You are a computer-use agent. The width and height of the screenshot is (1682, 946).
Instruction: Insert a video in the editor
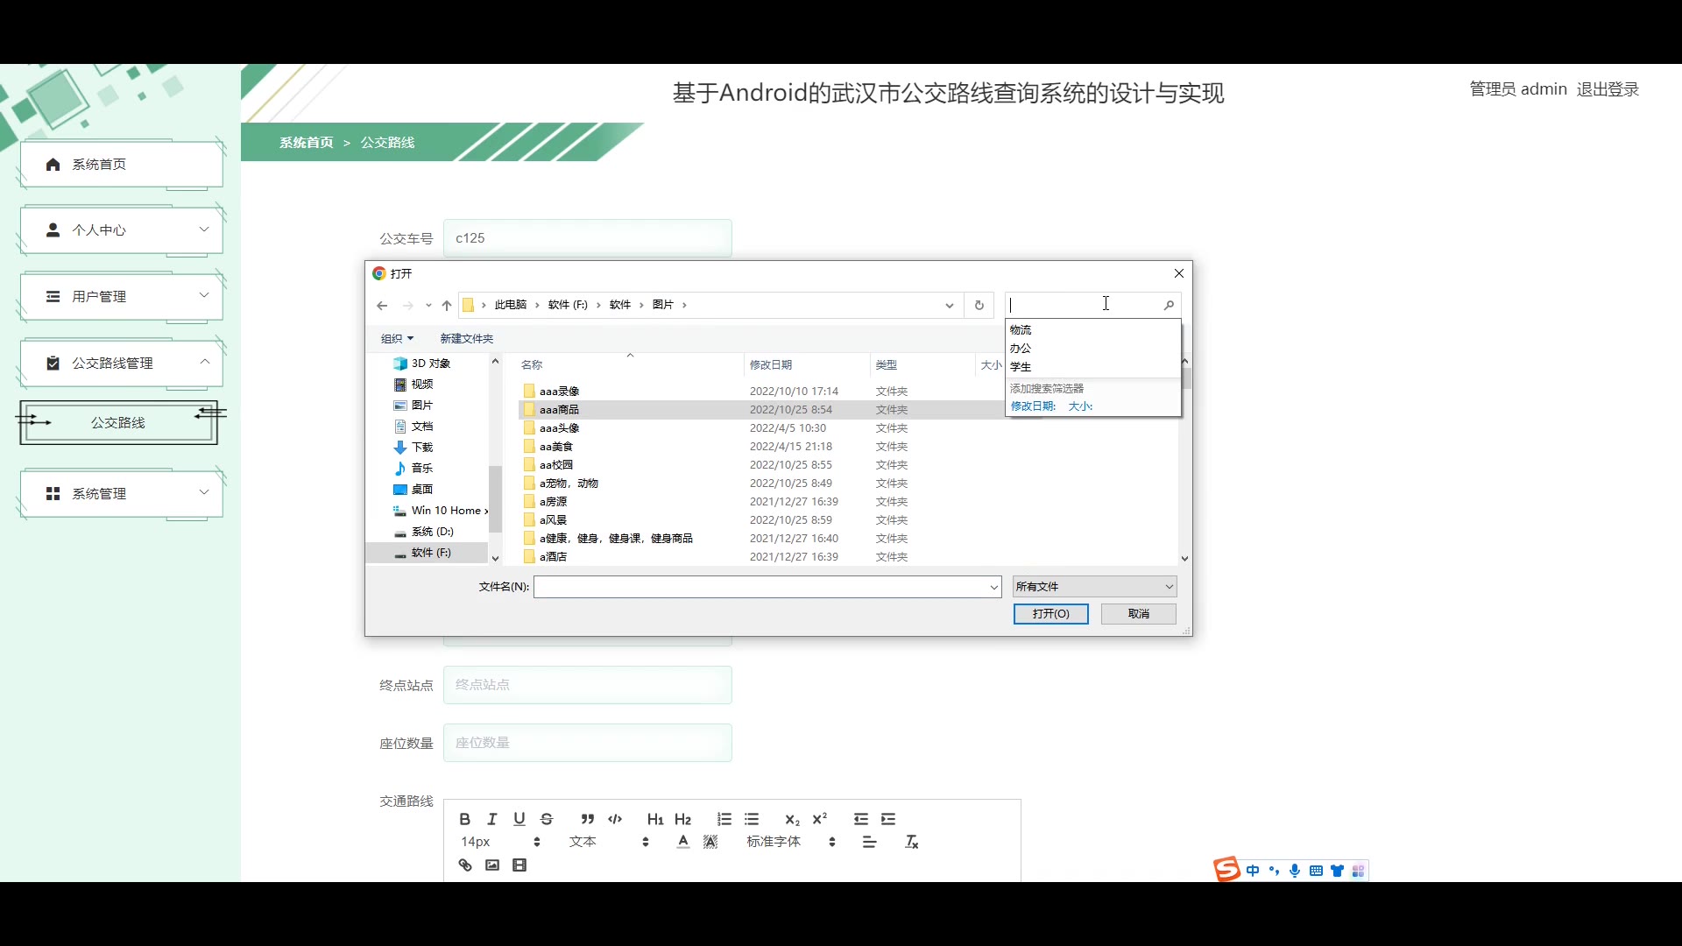[519, 865]
